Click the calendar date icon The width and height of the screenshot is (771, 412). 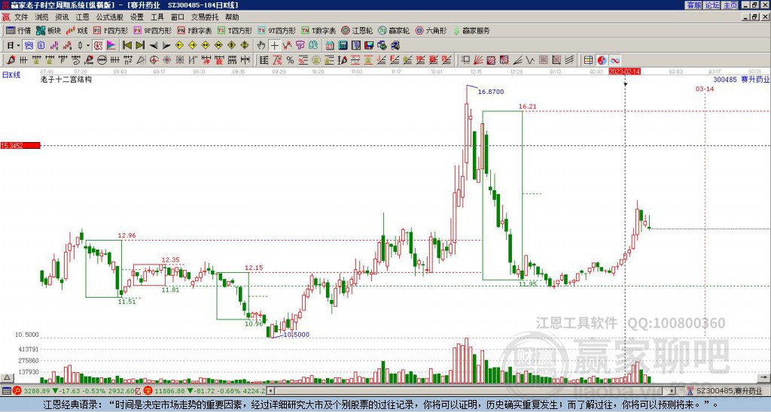[330, 46]
